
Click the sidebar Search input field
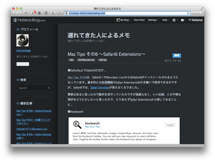point(34,88)
